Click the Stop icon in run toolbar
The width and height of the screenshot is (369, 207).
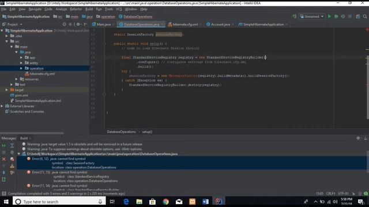point(350,17)
